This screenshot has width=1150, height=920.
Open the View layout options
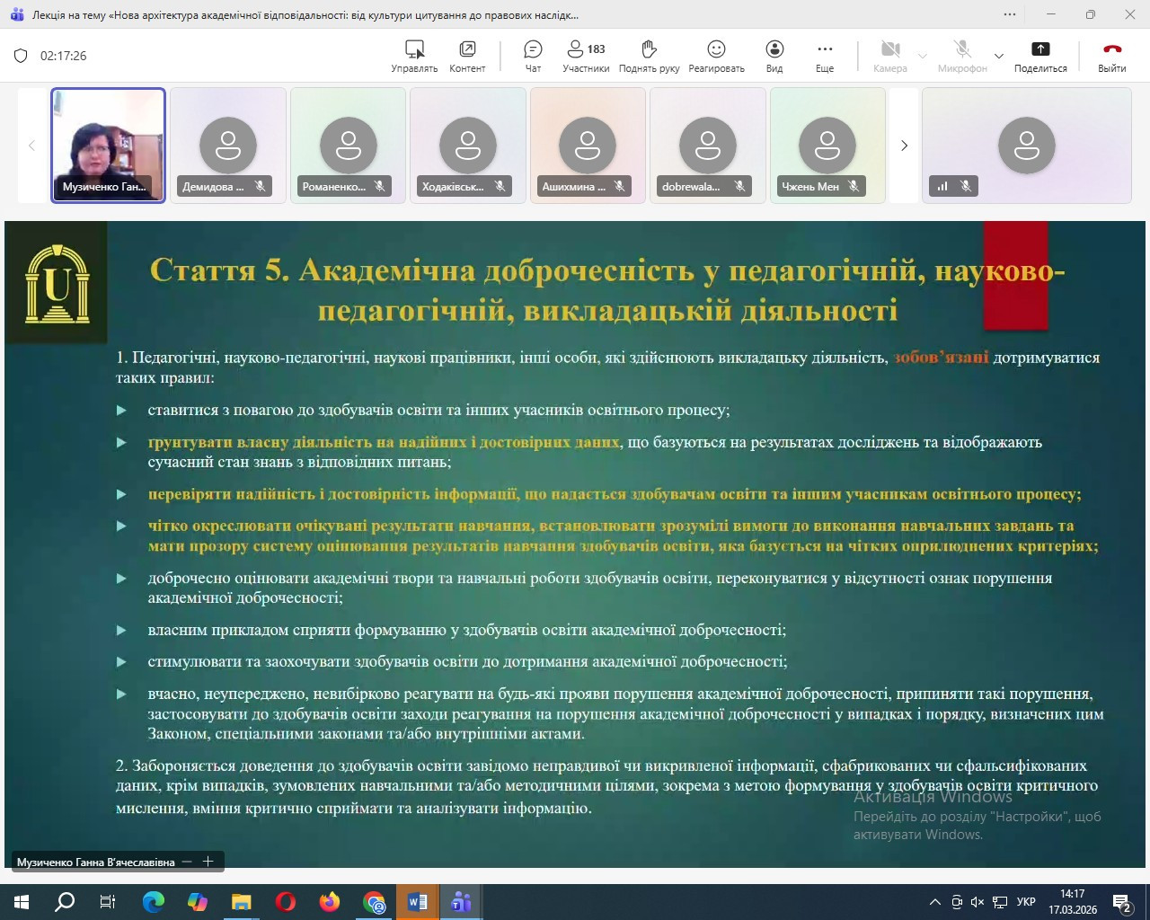[x=774, y=56]
